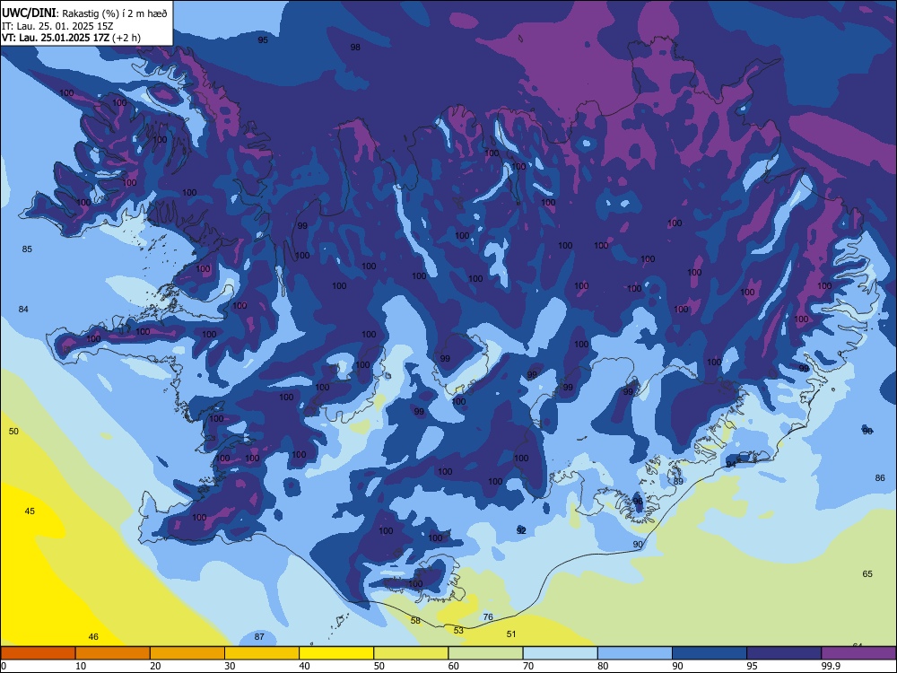897x673 pixels.
Task: Click the 46 value in the yellow area
Action: tap(93, 636)
